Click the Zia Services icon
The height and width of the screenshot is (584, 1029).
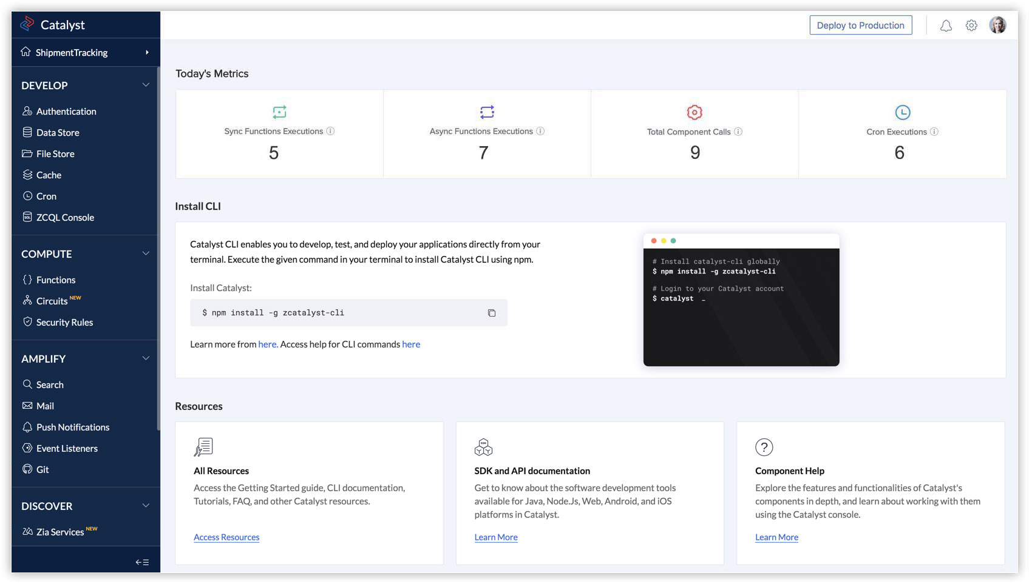pos(27,532)
